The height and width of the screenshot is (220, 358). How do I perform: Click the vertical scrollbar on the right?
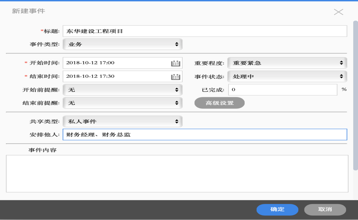click(355, 96)
